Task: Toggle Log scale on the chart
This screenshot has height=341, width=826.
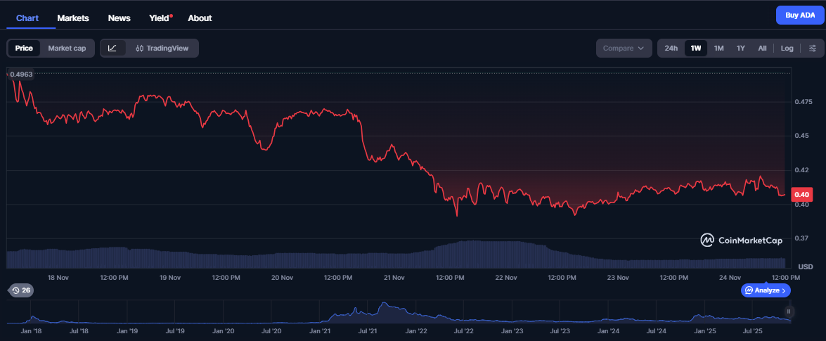Action: coord(787,49)
